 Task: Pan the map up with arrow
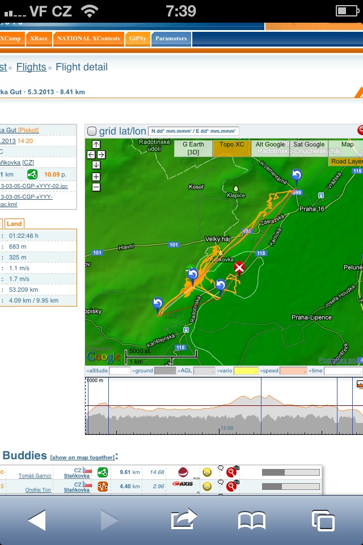tap(96, 145)
